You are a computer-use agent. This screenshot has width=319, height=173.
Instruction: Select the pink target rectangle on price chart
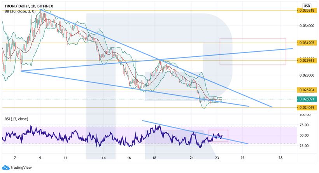tap(253, 51)
